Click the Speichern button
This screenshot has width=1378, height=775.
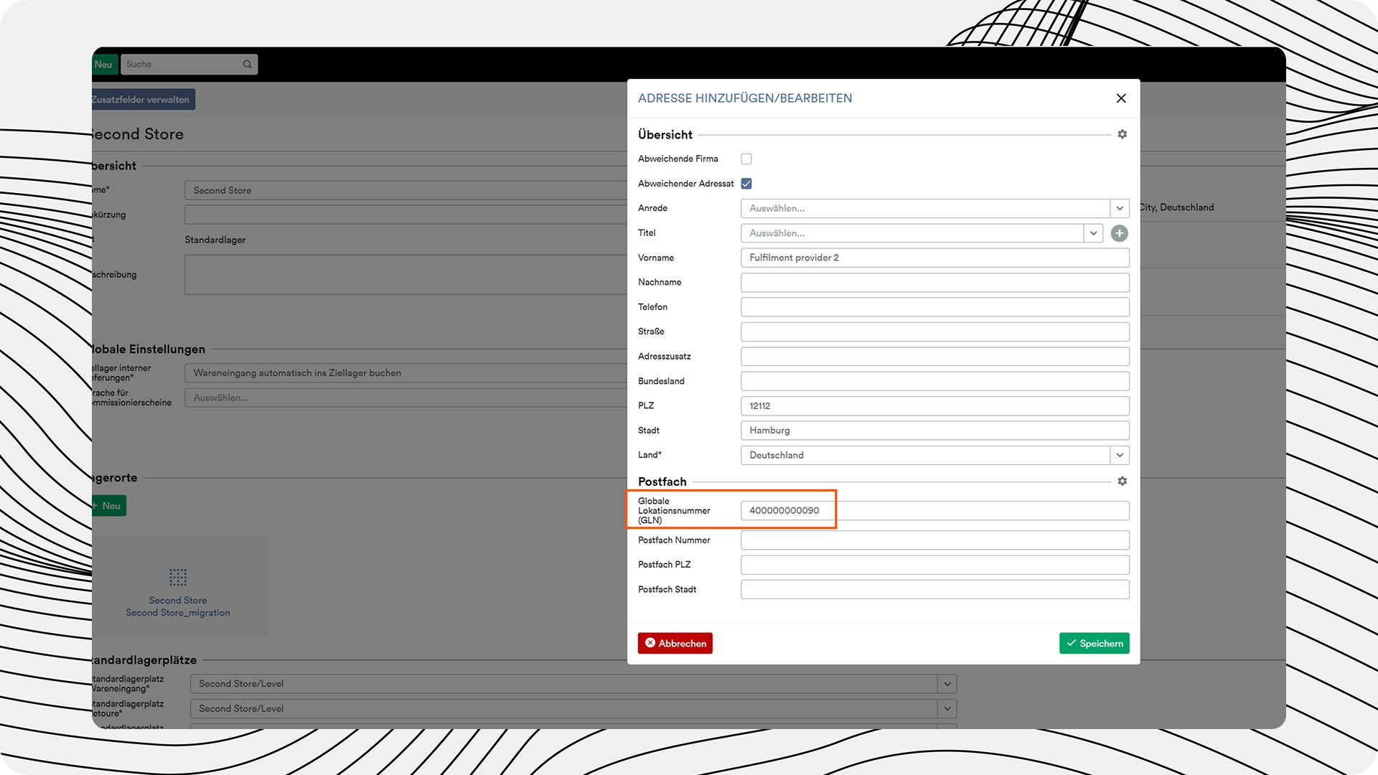(x=1094, y=643)
